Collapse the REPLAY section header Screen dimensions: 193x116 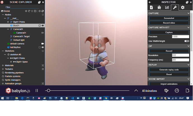[169, 65]
